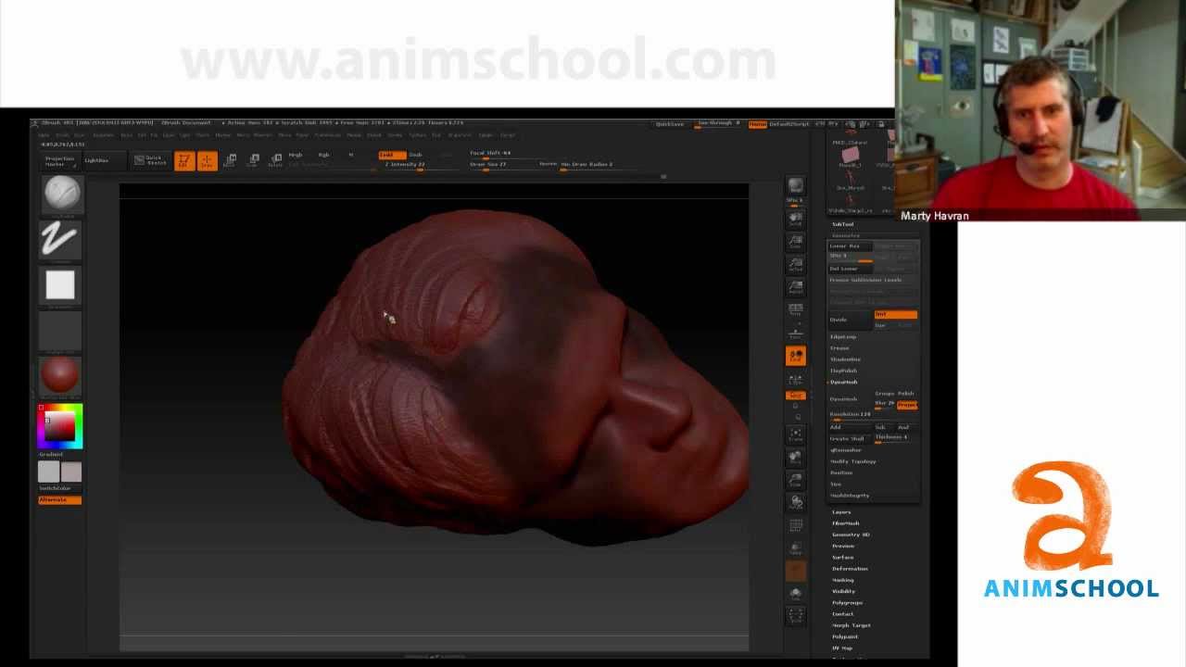Image resolution: width=1186 pixels, height=667 pixels.
Task: Click the Frame icon
Action: pyautogui.click(x=795, y=434)
